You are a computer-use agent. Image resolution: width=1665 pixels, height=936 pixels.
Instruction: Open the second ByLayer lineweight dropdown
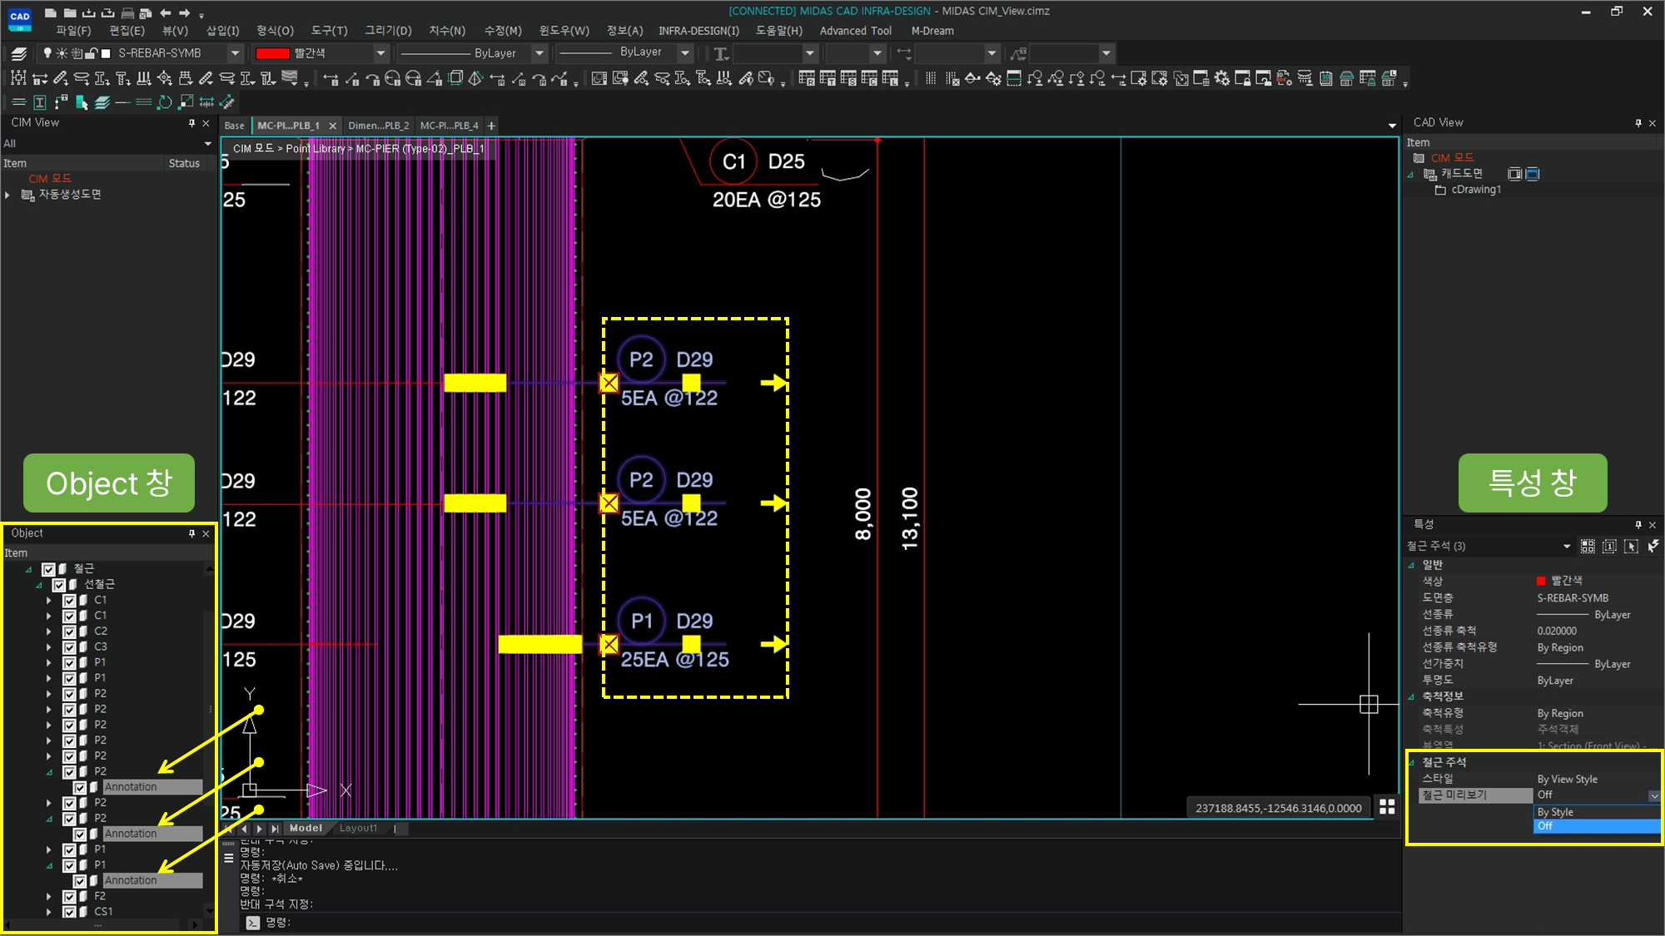click(684, 53)
